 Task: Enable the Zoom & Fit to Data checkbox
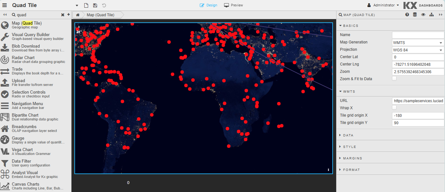(394, 79)
